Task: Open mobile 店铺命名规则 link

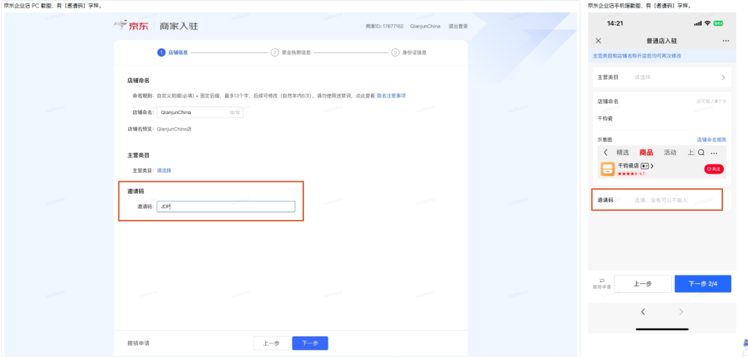Action: pyautogui.click(x=712, y=140)
